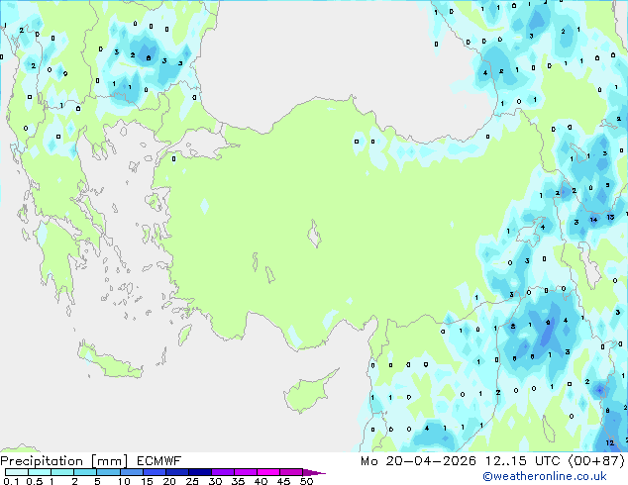Image resolution: width=628 pixels, height=485 pixels.
Task: Click the '12..15 UTC' time text
Action: tap(523, 461)
